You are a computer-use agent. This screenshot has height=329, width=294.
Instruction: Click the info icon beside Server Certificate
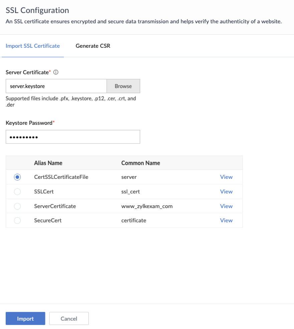(x=56, y=72)
